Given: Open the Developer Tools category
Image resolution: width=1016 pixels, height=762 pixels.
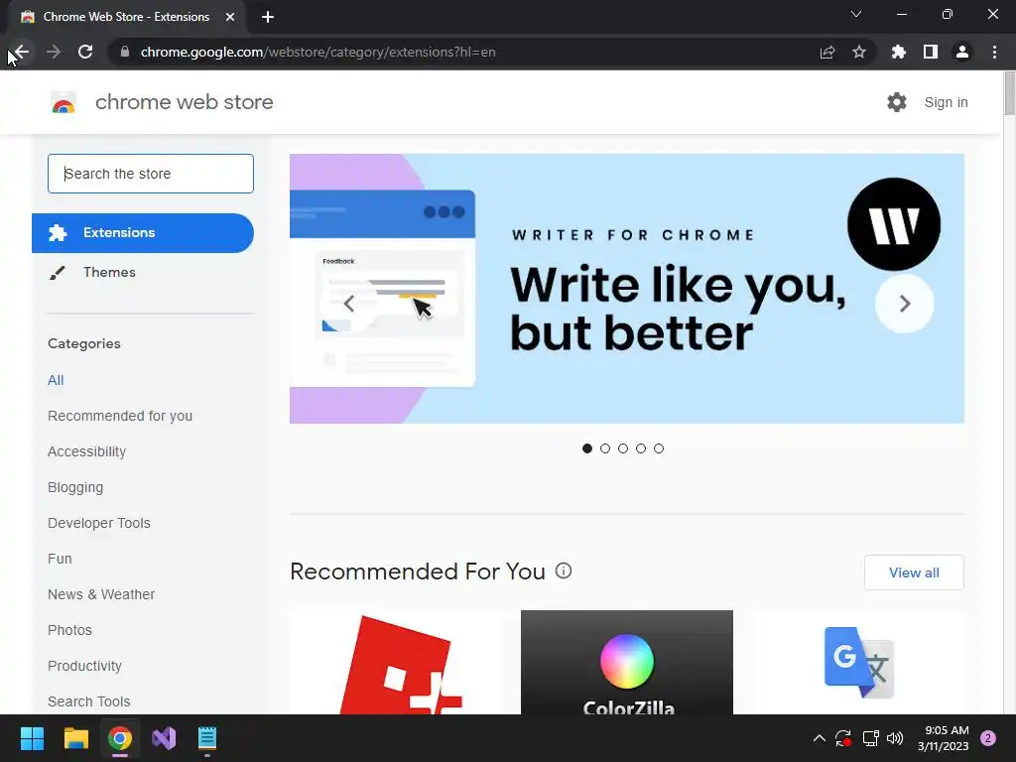Looking at the screenshot, I should [x=99, y=523].
